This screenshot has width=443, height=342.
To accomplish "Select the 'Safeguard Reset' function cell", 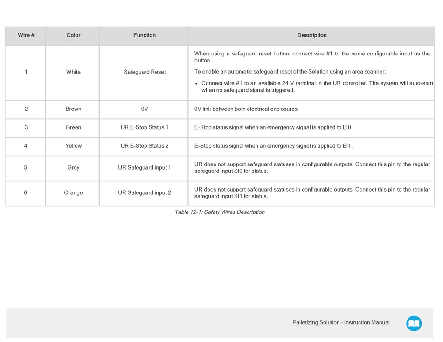I will [145, 72].
